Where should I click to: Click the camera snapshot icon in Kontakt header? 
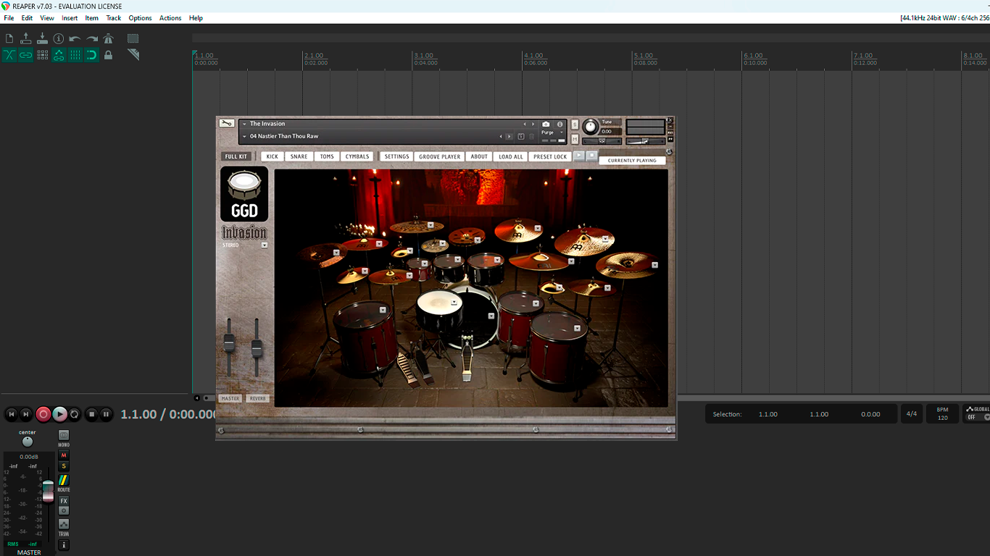click(x=546, y=125)
